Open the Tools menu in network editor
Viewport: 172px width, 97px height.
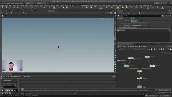[133, 49]
